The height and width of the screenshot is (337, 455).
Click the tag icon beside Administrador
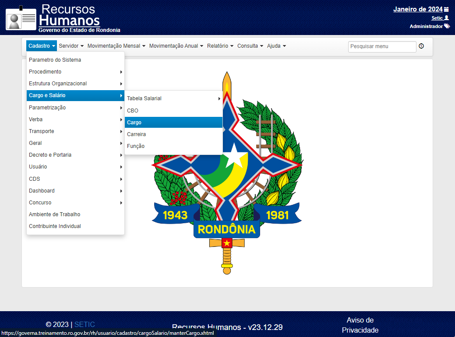click(447, 26)
